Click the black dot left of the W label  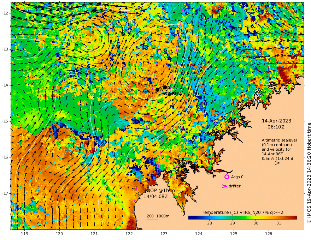pyautogui.click(x=157, y=90)
